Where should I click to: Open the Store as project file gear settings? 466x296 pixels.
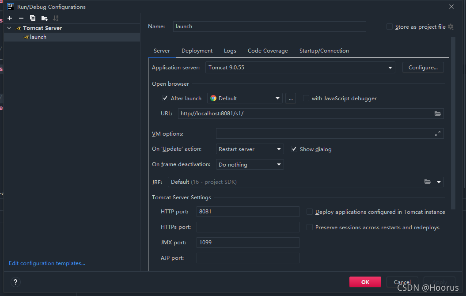coord(451,27)
